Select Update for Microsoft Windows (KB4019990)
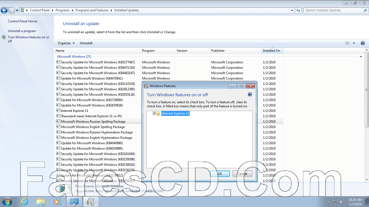The width and height of the screenshot is (369, 207). click(x=92, y=149)
